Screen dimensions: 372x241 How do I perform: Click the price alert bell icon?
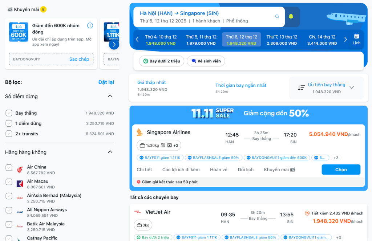[291, 17]
